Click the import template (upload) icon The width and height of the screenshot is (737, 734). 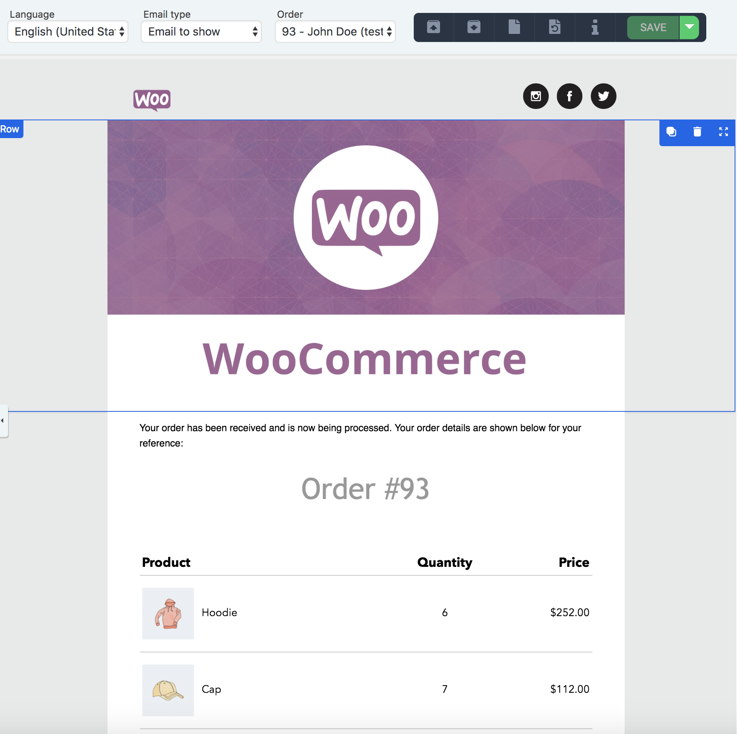[434, 27]
